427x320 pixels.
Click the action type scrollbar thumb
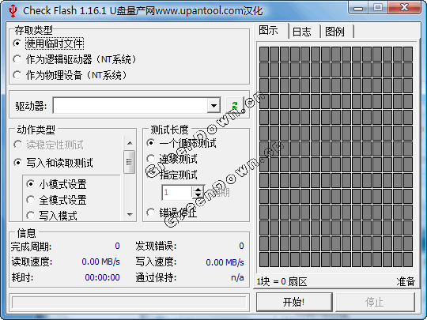pyautogui.click(x=129, y=162)
